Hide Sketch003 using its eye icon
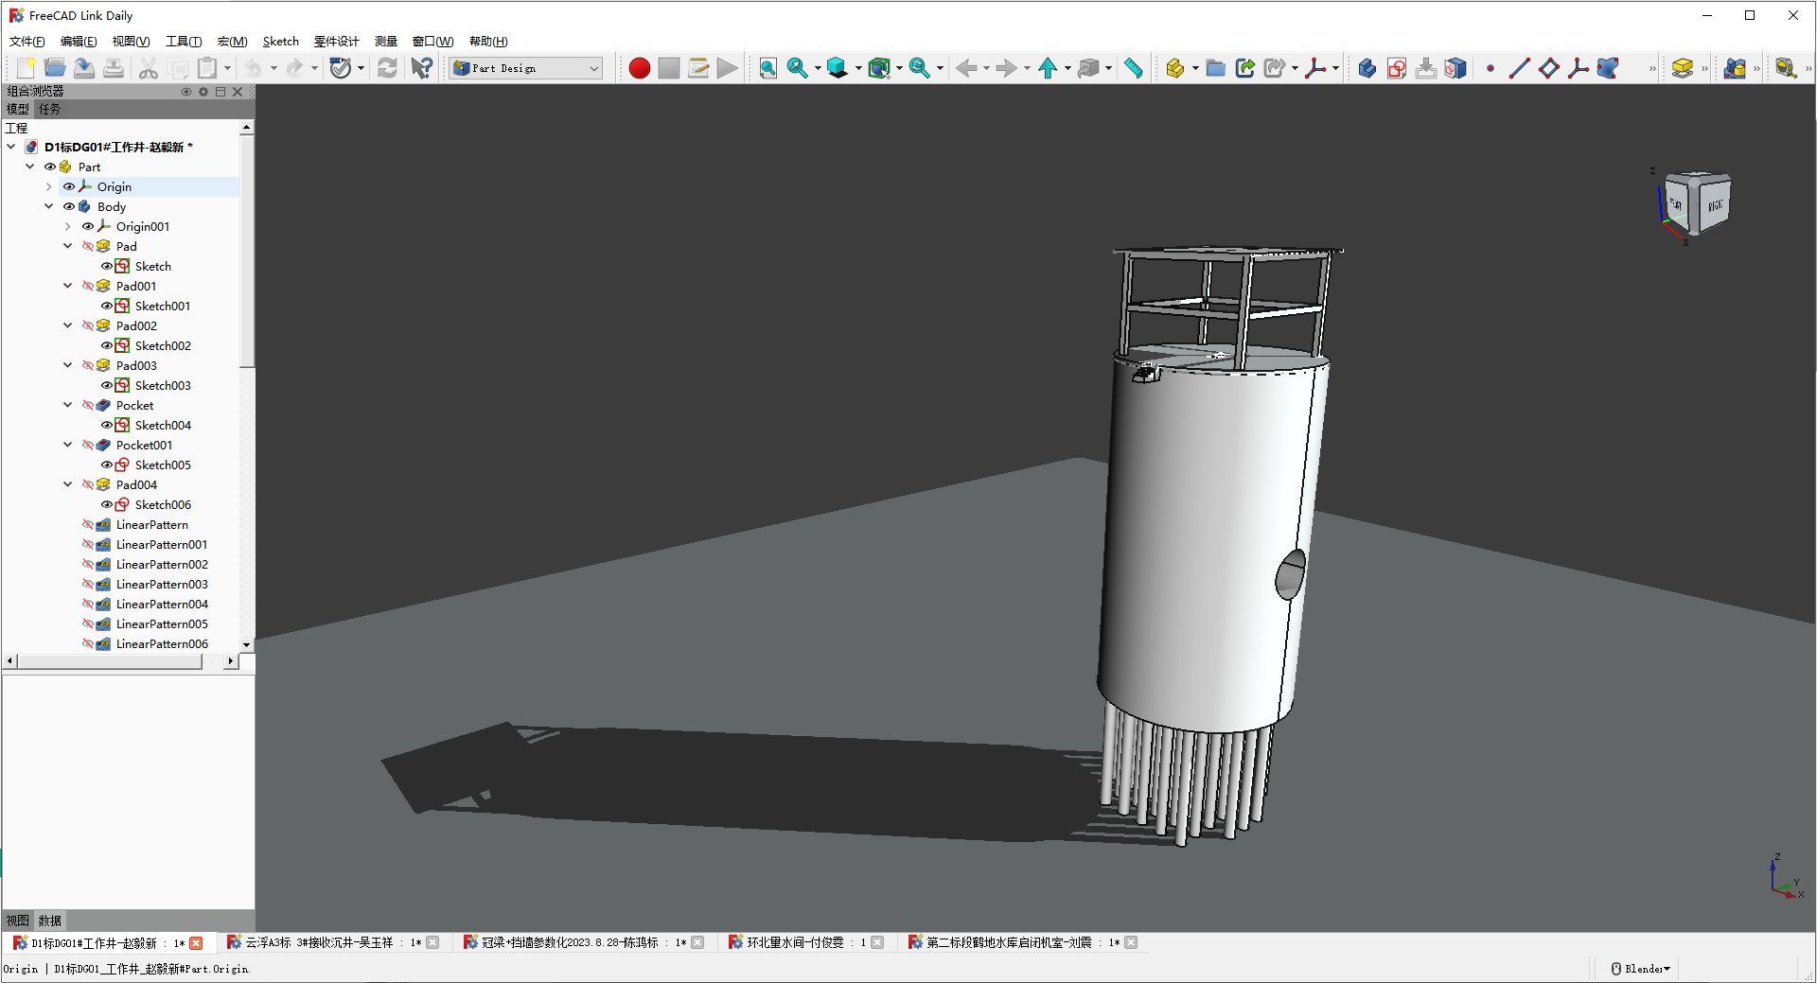 point(107,385)
